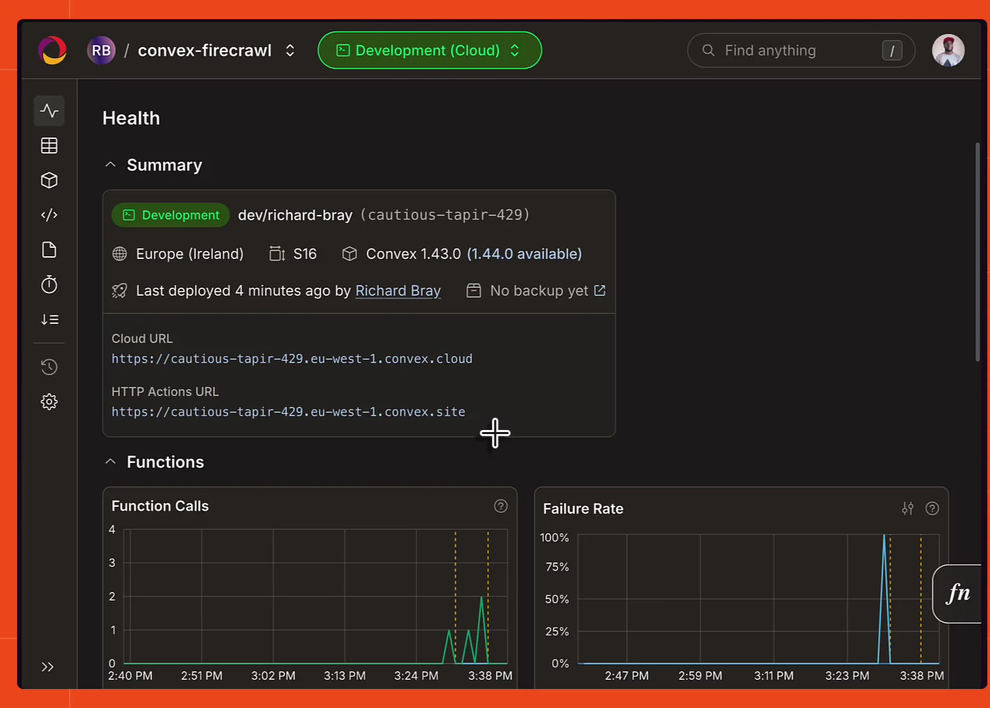Click the dev/richard-bray deployment name

[x=295, y=215]
